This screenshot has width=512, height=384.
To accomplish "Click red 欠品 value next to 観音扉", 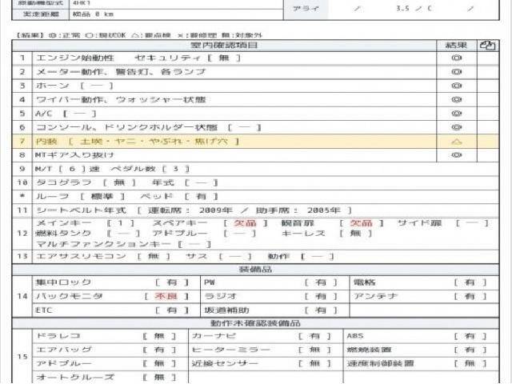I will [361, 223].
